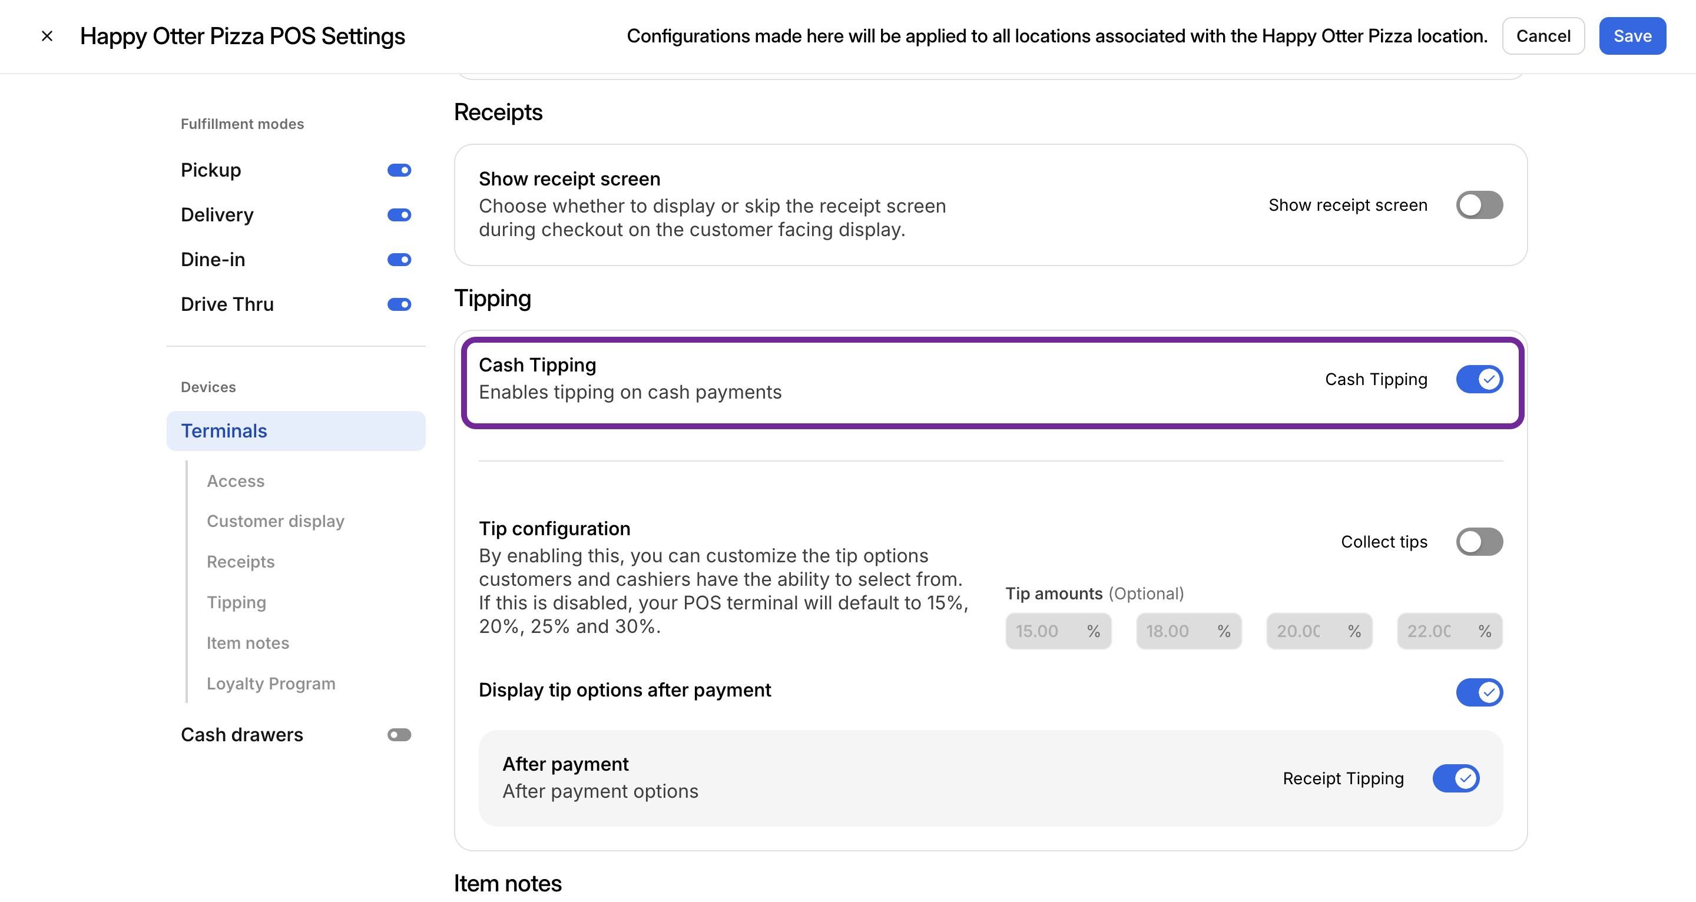Click the Tip amounts (Optional) label
Image resolution: width=1696 pixels, height=902 pixels.
point(1094,594)
